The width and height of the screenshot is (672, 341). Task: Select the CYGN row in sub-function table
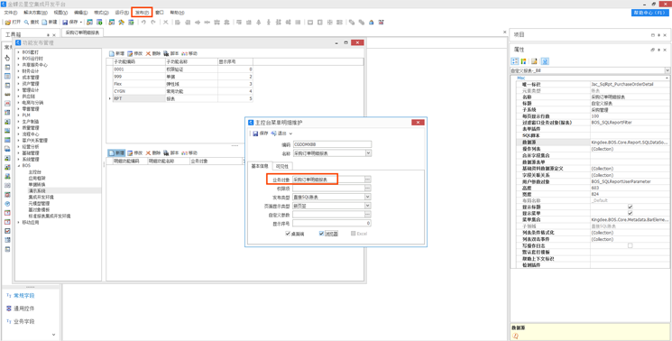click(180, 91)
